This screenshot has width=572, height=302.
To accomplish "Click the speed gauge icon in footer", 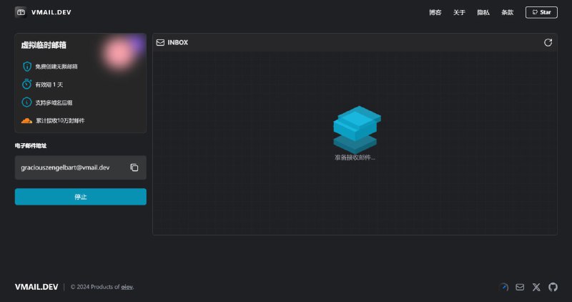I will [x=503, y=287].
